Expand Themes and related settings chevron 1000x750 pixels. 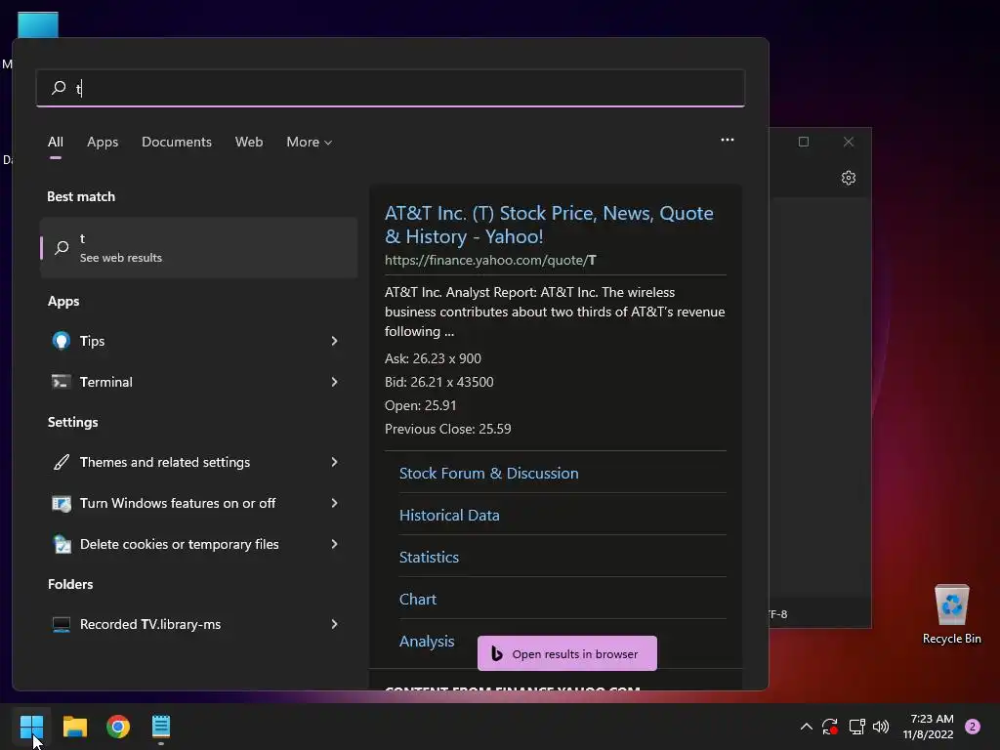click(x=334, y=462)
